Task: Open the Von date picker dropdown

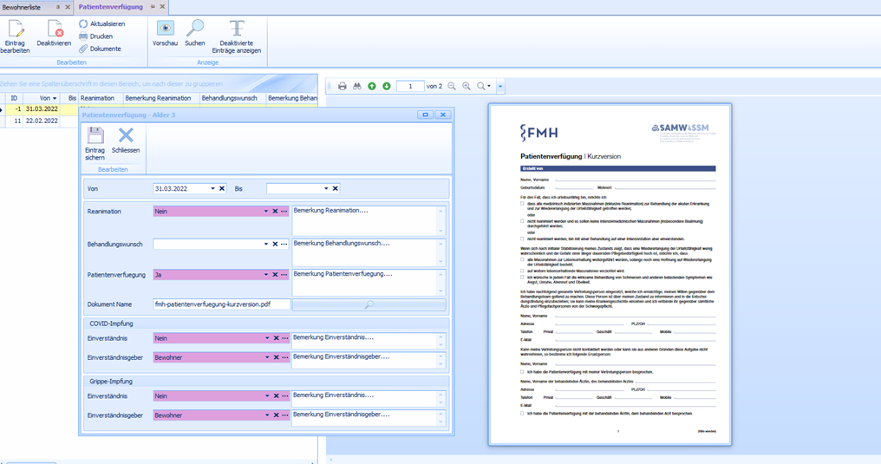Action: [212, 188]
